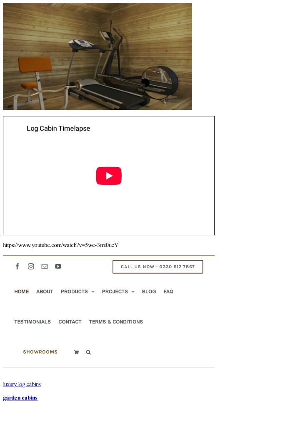Open the Instagram social icon

tap(31, 267)
